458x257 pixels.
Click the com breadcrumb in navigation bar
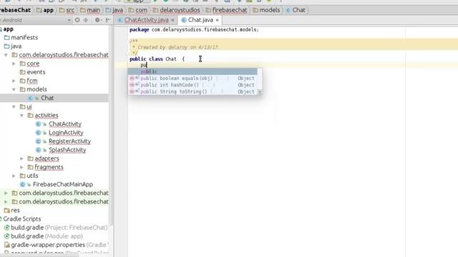pyautogui.click(x=138, y=10)
